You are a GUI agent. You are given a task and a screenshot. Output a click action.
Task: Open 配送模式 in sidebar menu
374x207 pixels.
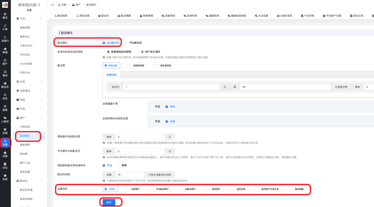pos(25,136)
